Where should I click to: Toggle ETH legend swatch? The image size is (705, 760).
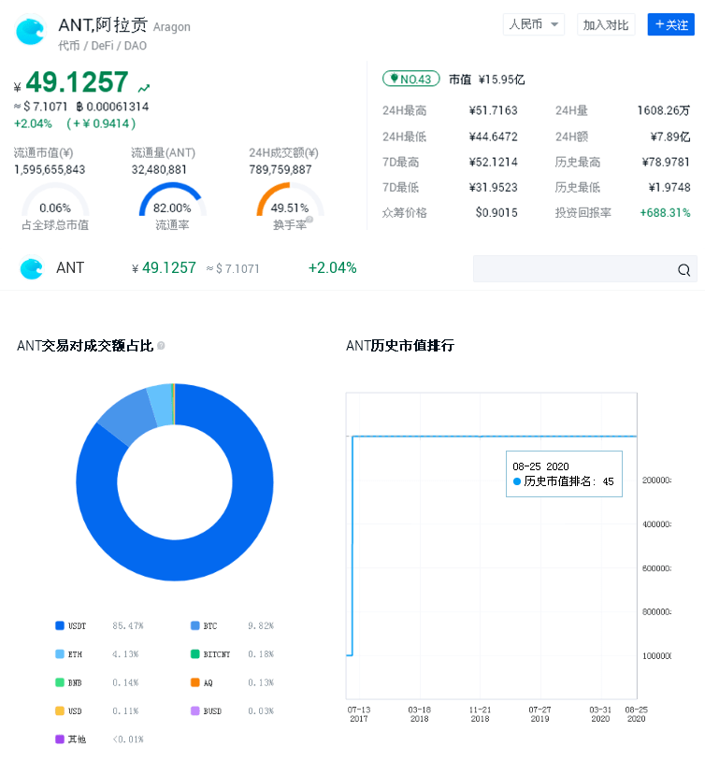[x=60, y=653]
